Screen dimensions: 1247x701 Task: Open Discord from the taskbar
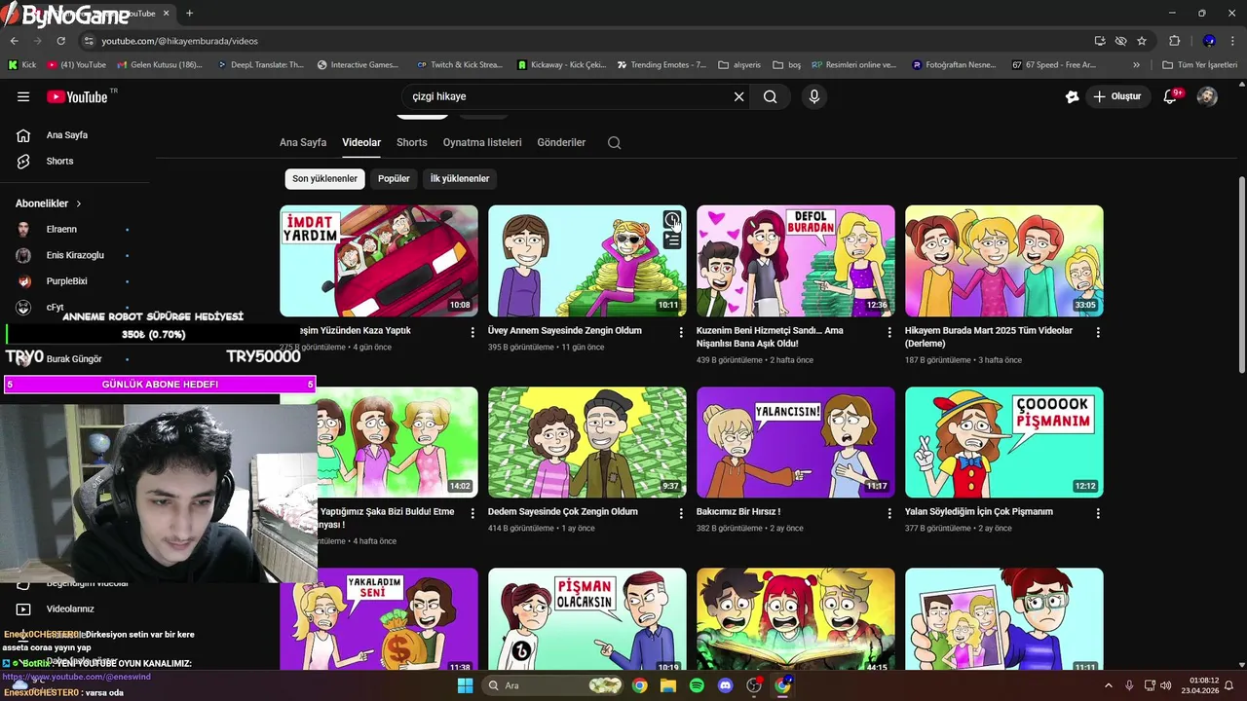(725, 685)
